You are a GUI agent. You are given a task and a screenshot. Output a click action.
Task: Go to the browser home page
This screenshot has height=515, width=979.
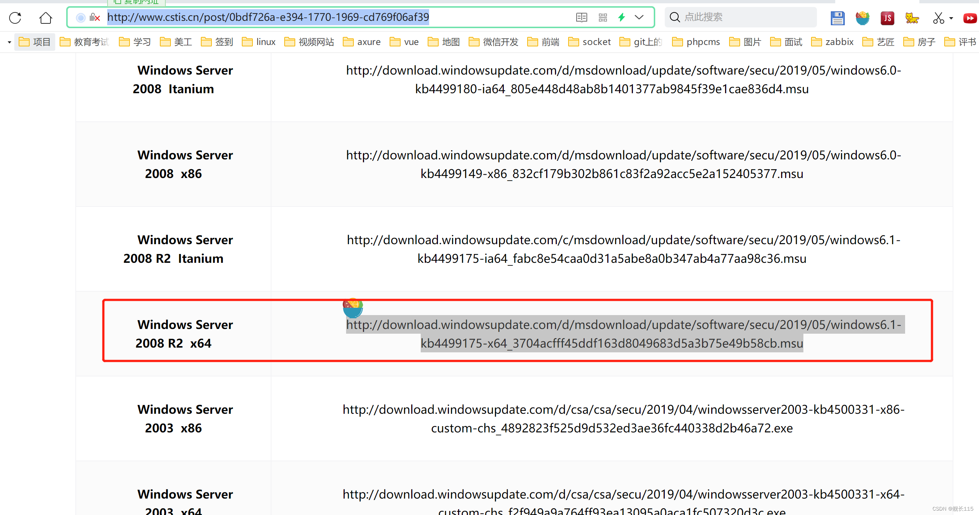click(x=46, y=18)
